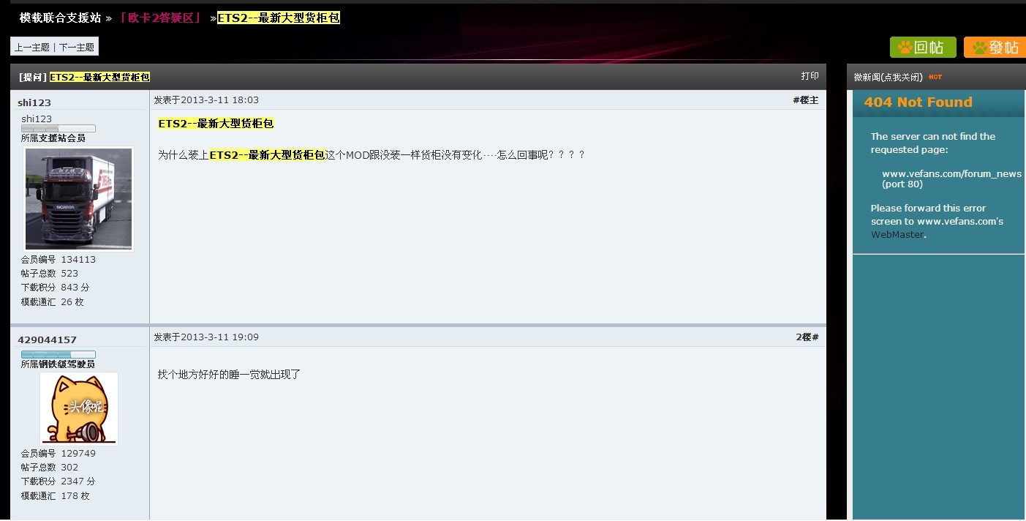The image size is (1026, 521).
Task: Go to 下一主题 next topic
Action: tap(77, 47)
